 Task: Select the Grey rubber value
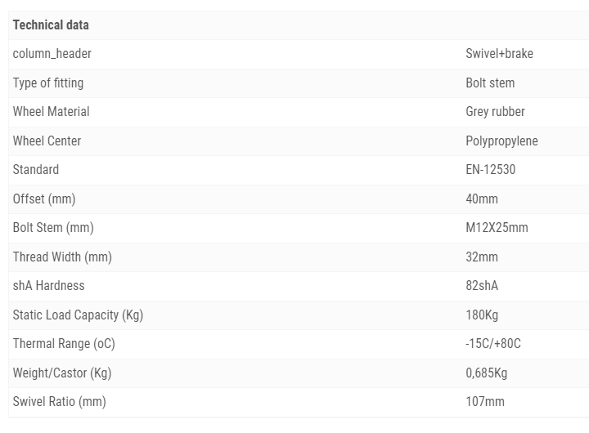coord(495,111)
